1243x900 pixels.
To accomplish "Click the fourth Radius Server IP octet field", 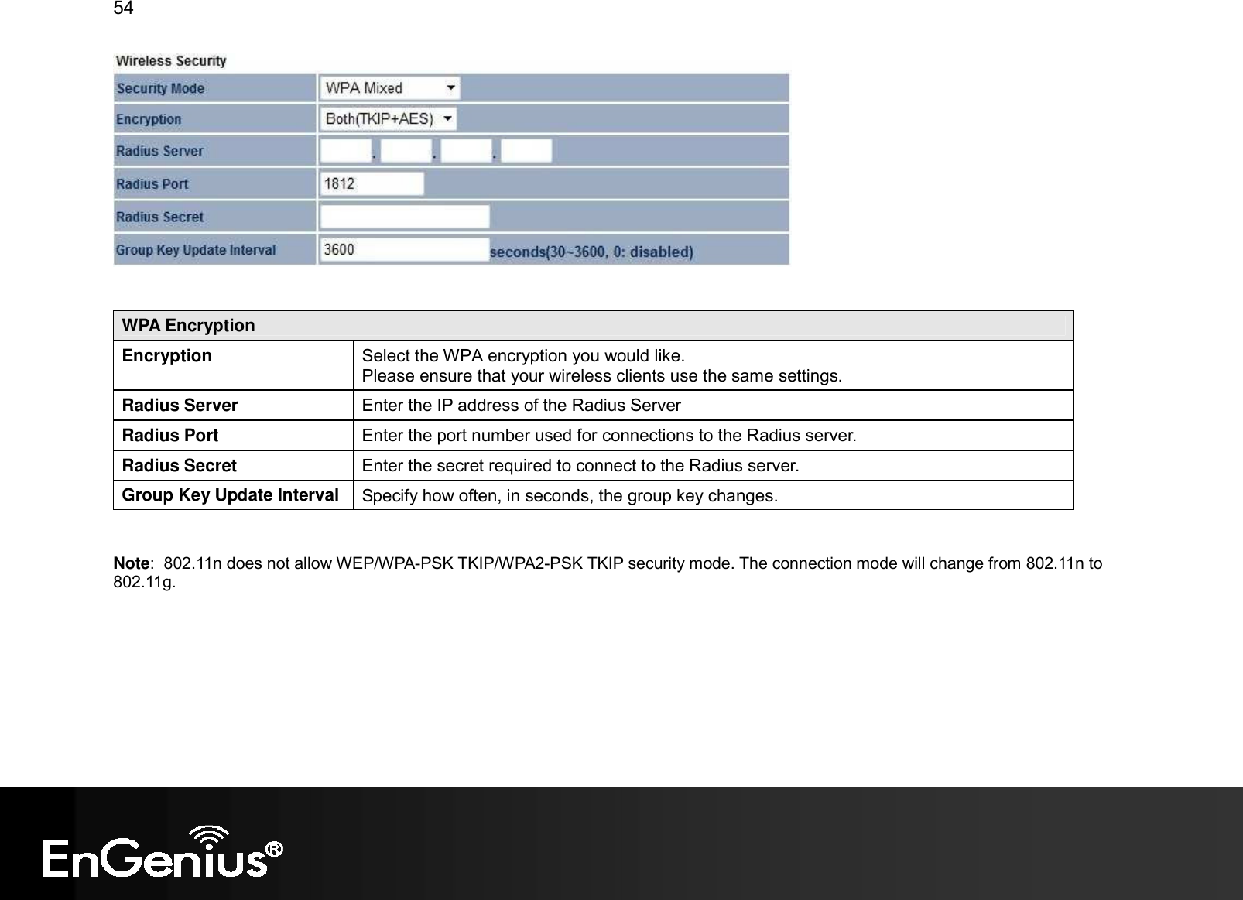I will (526, 151).
